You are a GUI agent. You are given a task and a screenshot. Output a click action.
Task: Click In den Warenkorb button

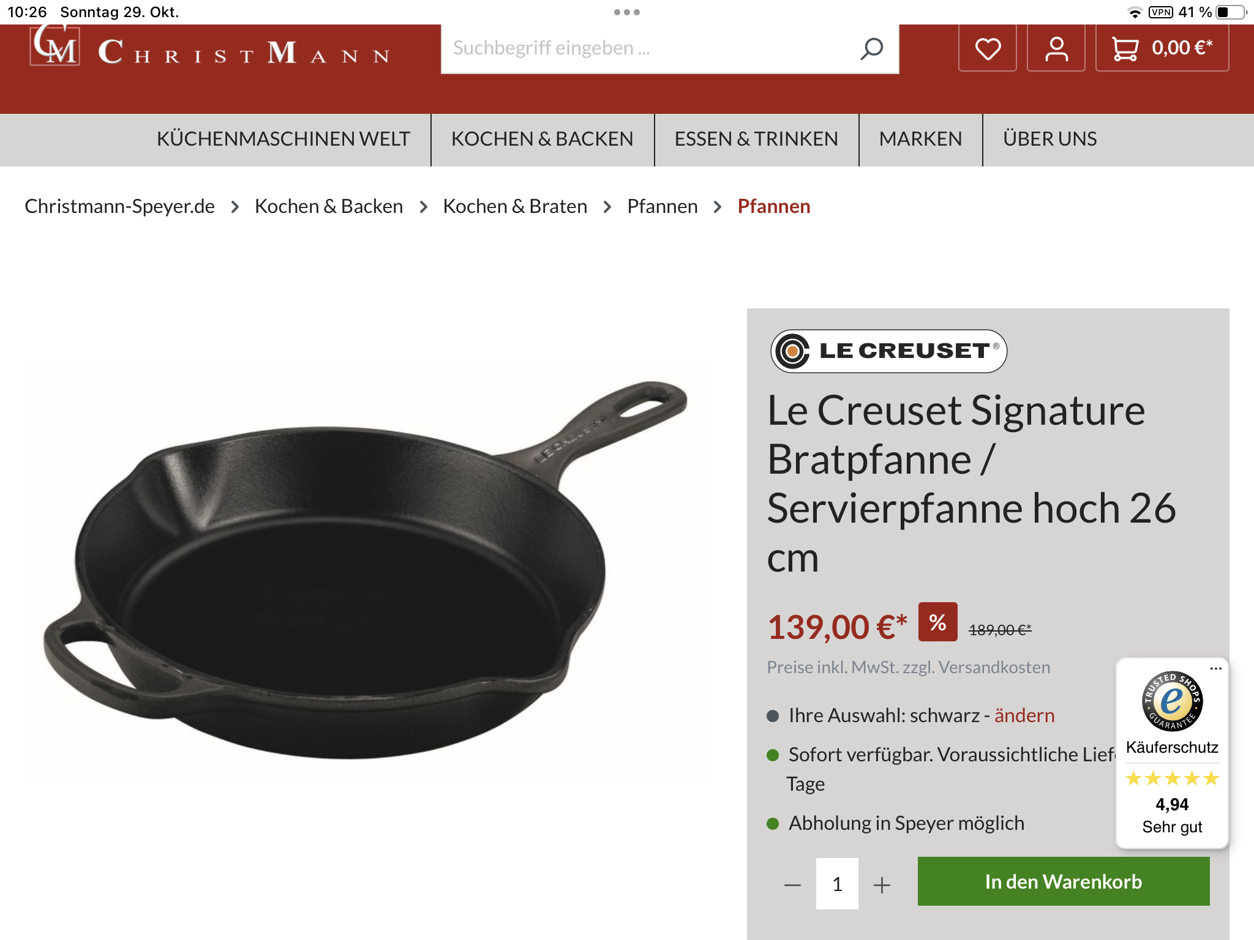point(1063,881)
